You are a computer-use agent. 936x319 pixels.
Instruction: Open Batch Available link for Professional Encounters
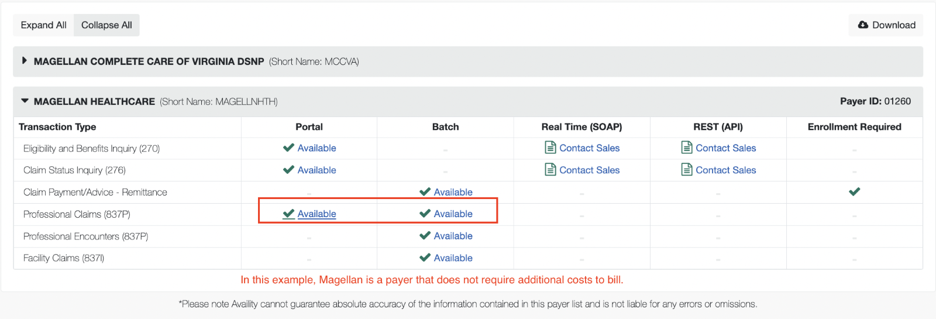tap(453, 236)
